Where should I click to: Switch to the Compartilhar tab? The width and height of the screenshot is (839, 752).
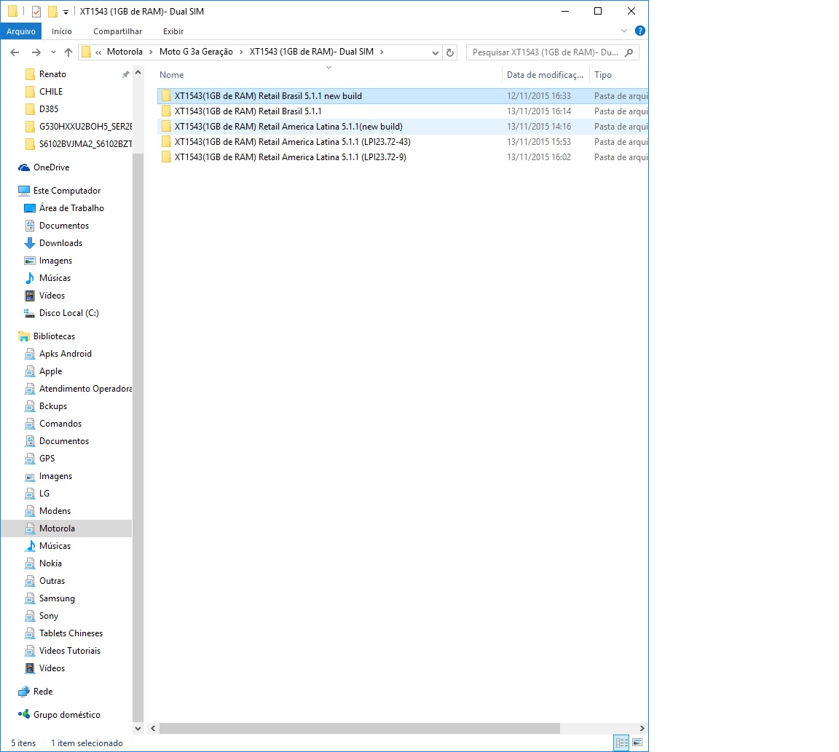click(118, 31)
